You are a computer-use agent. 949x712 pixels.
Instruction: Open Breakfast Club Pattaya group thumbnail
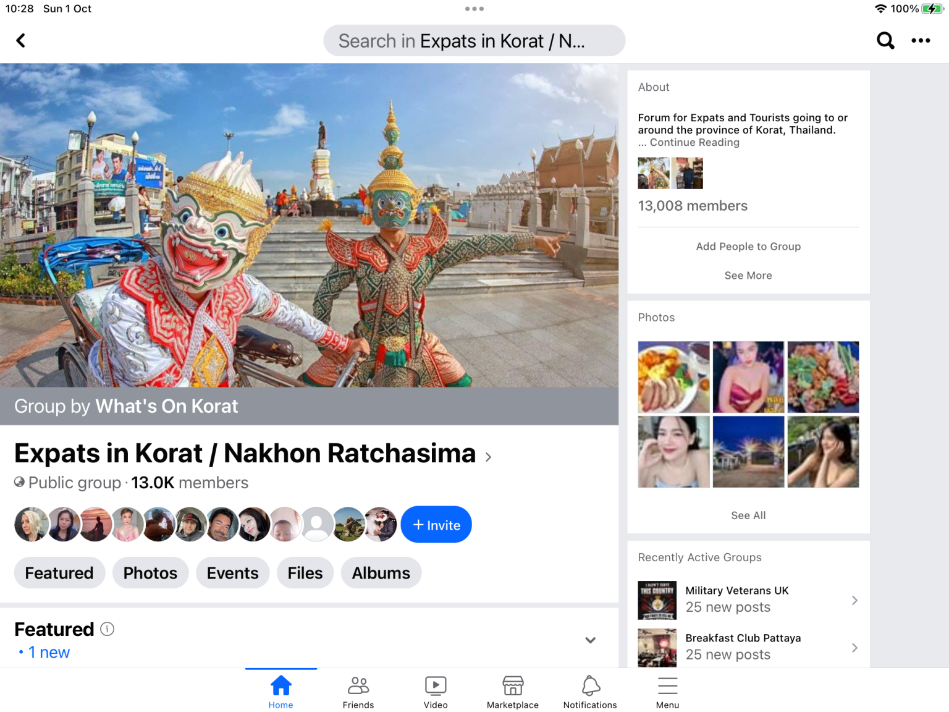click(x=657, y=648)
